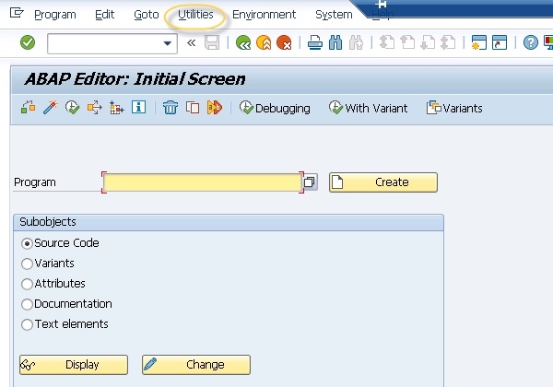
Task: Click the Help question mark icon
Action: click(531, 42)
